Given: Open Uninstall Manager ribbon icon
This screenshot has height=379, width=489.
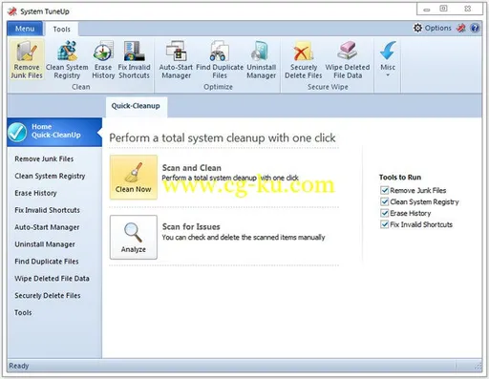Looking at the screenshot, I should (261, 59).
